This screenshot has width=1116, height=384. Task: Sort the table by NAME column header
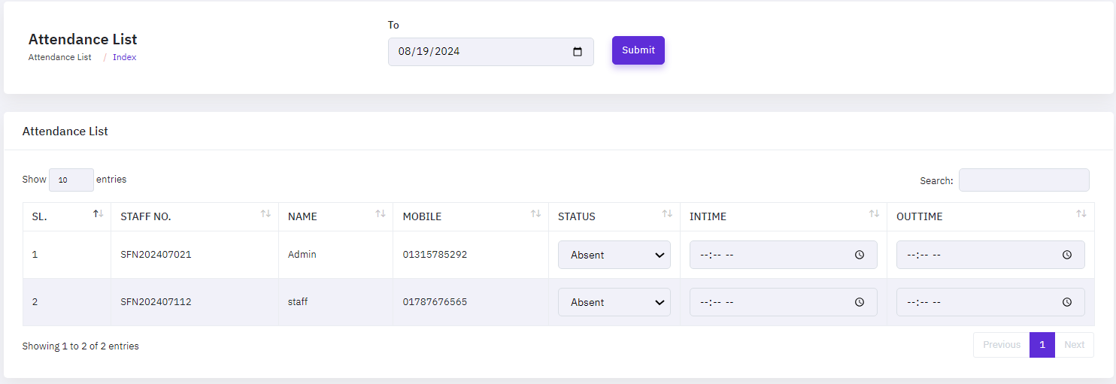302,216
